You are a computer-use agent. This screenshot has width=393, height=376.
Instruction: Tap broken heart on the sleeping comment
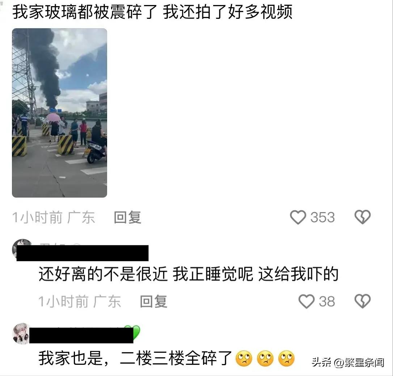tap(363, 301)
